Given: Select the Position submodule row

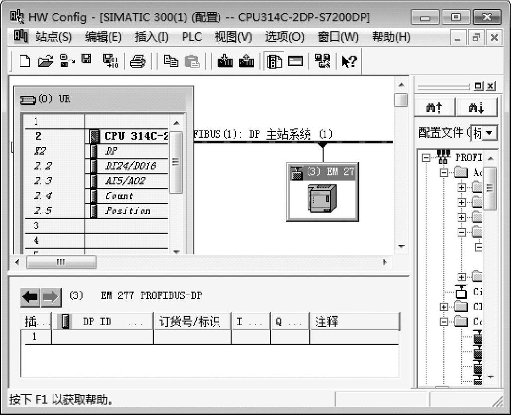Looking at the screenshot, I should click(x=96, y=211).
